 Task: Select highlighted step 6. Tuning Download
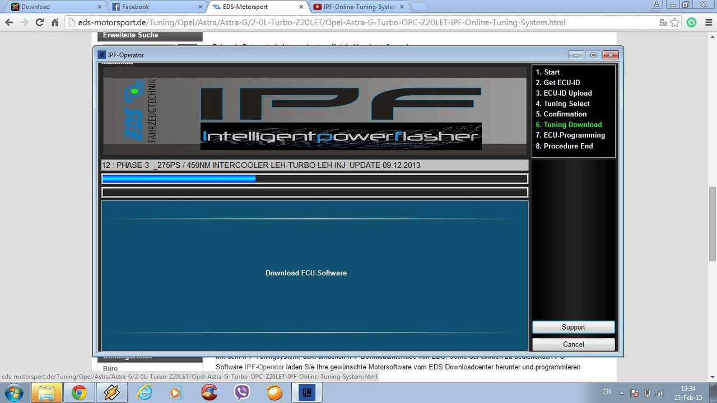pyautogui.click(x=569, y=125)
